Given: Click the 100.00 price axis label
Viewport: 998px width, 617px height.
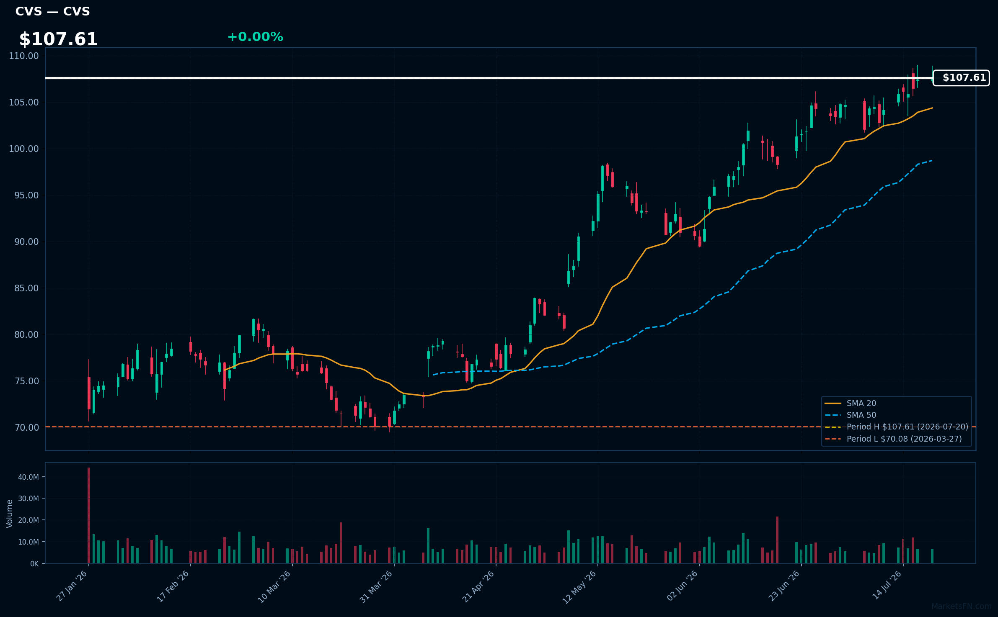Looking at the screenshot, I should (x=24, y=149).
